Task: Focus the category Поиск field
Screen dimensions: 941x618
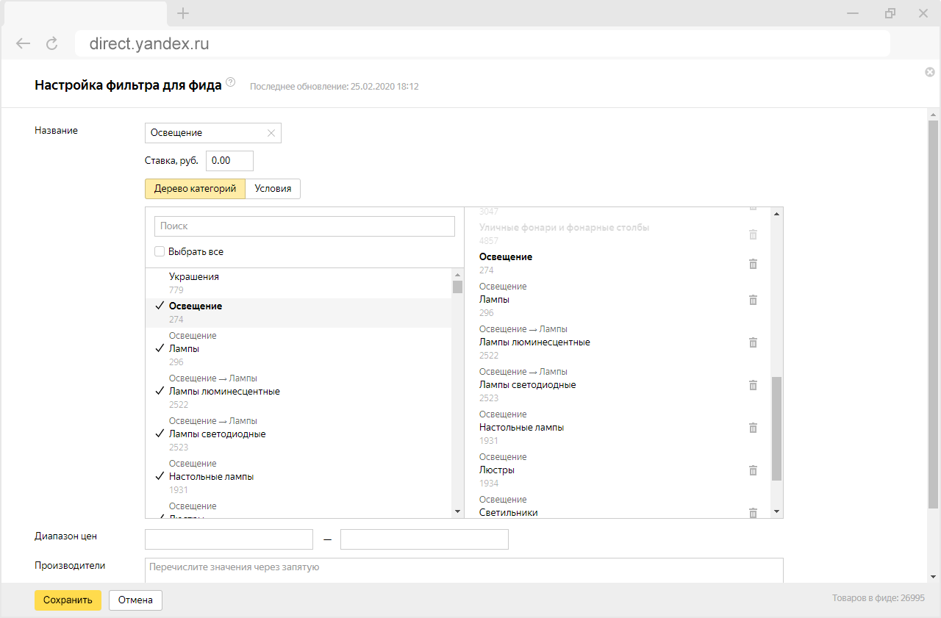Action: pos(304,226)
